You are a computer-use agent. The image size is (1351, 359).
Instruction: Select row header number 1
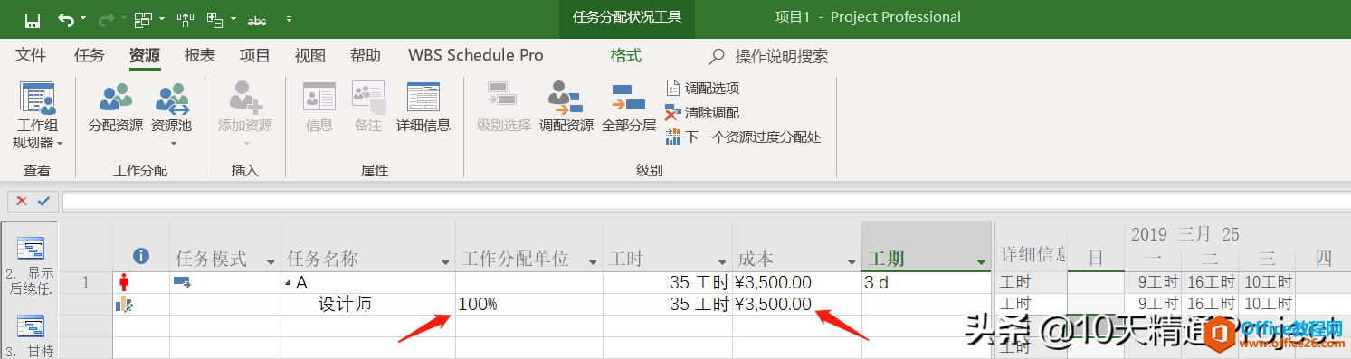point(86,283)
